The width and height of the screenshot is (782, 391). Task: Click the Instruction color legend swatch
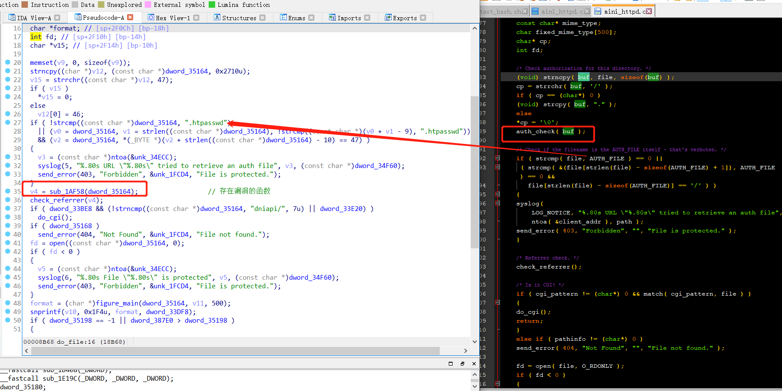coord(25,5)
